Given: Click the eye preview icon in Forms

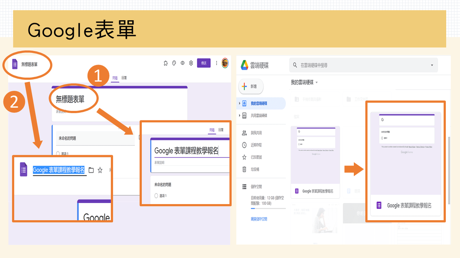Looking at the screenshot, I should 182,63.
